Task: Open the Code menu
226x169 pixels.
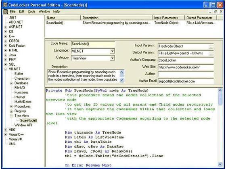Action: (31, 12)
